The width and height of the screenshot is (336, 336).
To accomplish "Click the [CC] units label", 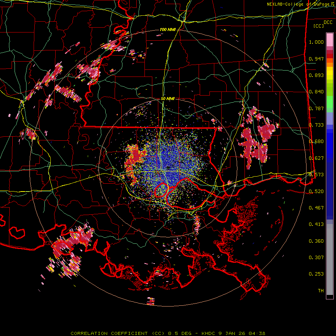I will pyautogui.click(x=319, y=26).
